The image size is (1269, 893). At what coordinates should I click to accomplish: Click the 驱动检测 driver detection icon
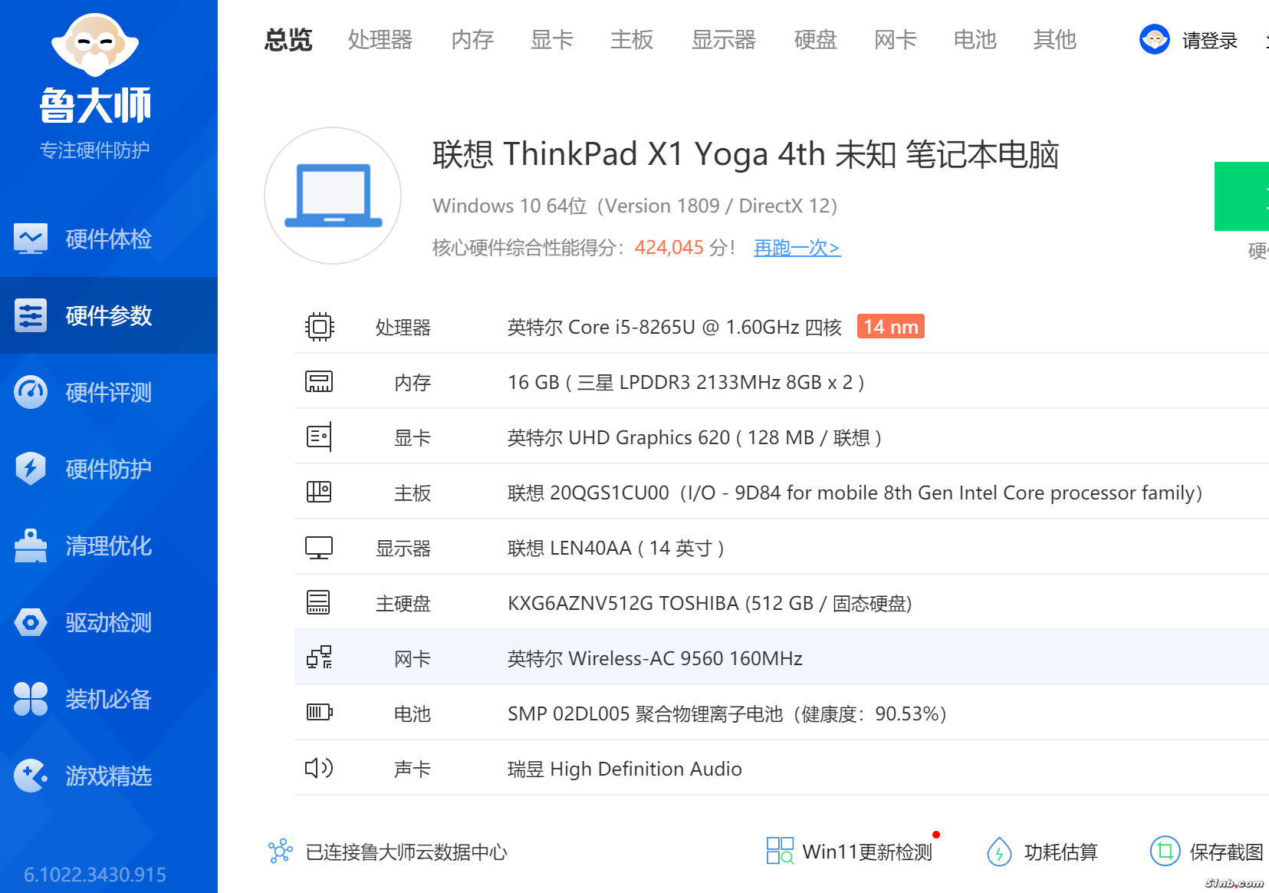pyautogui.click(x=31, y=622)
